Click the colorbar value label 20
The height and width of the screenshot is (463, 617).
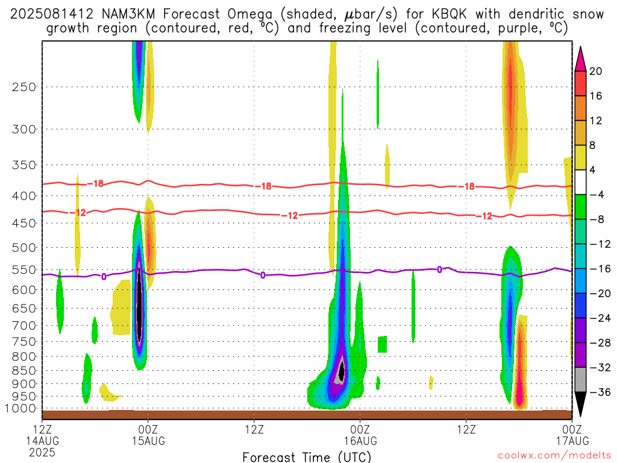pos(596,71)
